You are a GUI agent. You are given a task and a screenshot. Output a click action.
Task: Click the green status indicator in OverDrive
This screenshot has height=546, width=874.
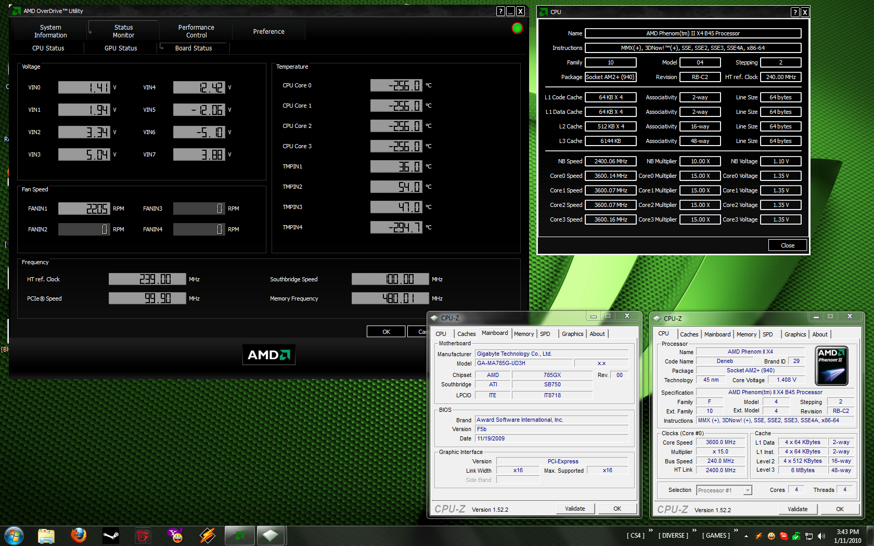517,28
